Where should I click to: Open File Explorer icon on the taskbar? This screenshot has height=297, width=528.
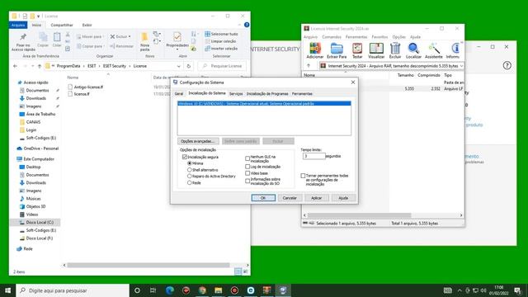[x=218, y=290]
